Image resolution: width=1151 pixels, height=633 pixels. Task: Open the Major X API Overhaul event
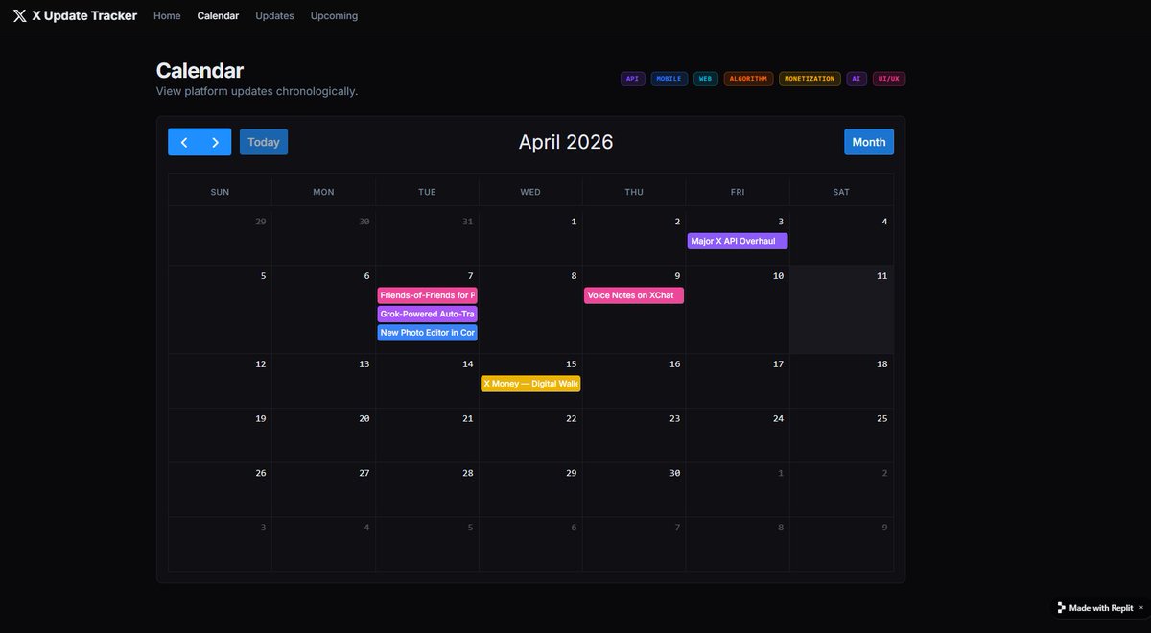pyautogui.click(x=738, y=241)
